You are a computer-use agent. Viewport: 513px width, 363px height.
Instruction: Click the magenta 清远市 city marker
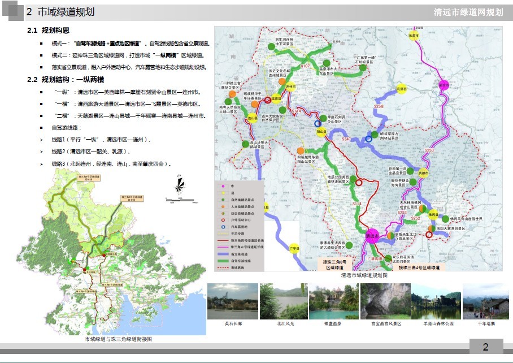tap(372, 236)
